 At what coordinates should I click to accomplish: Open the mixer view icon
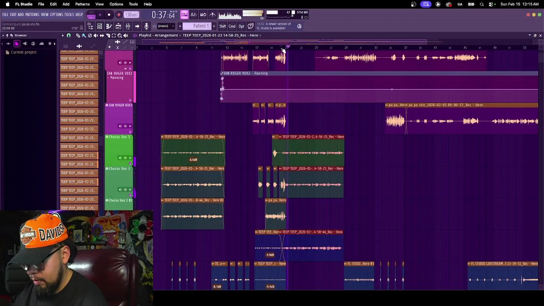[127, 26]
